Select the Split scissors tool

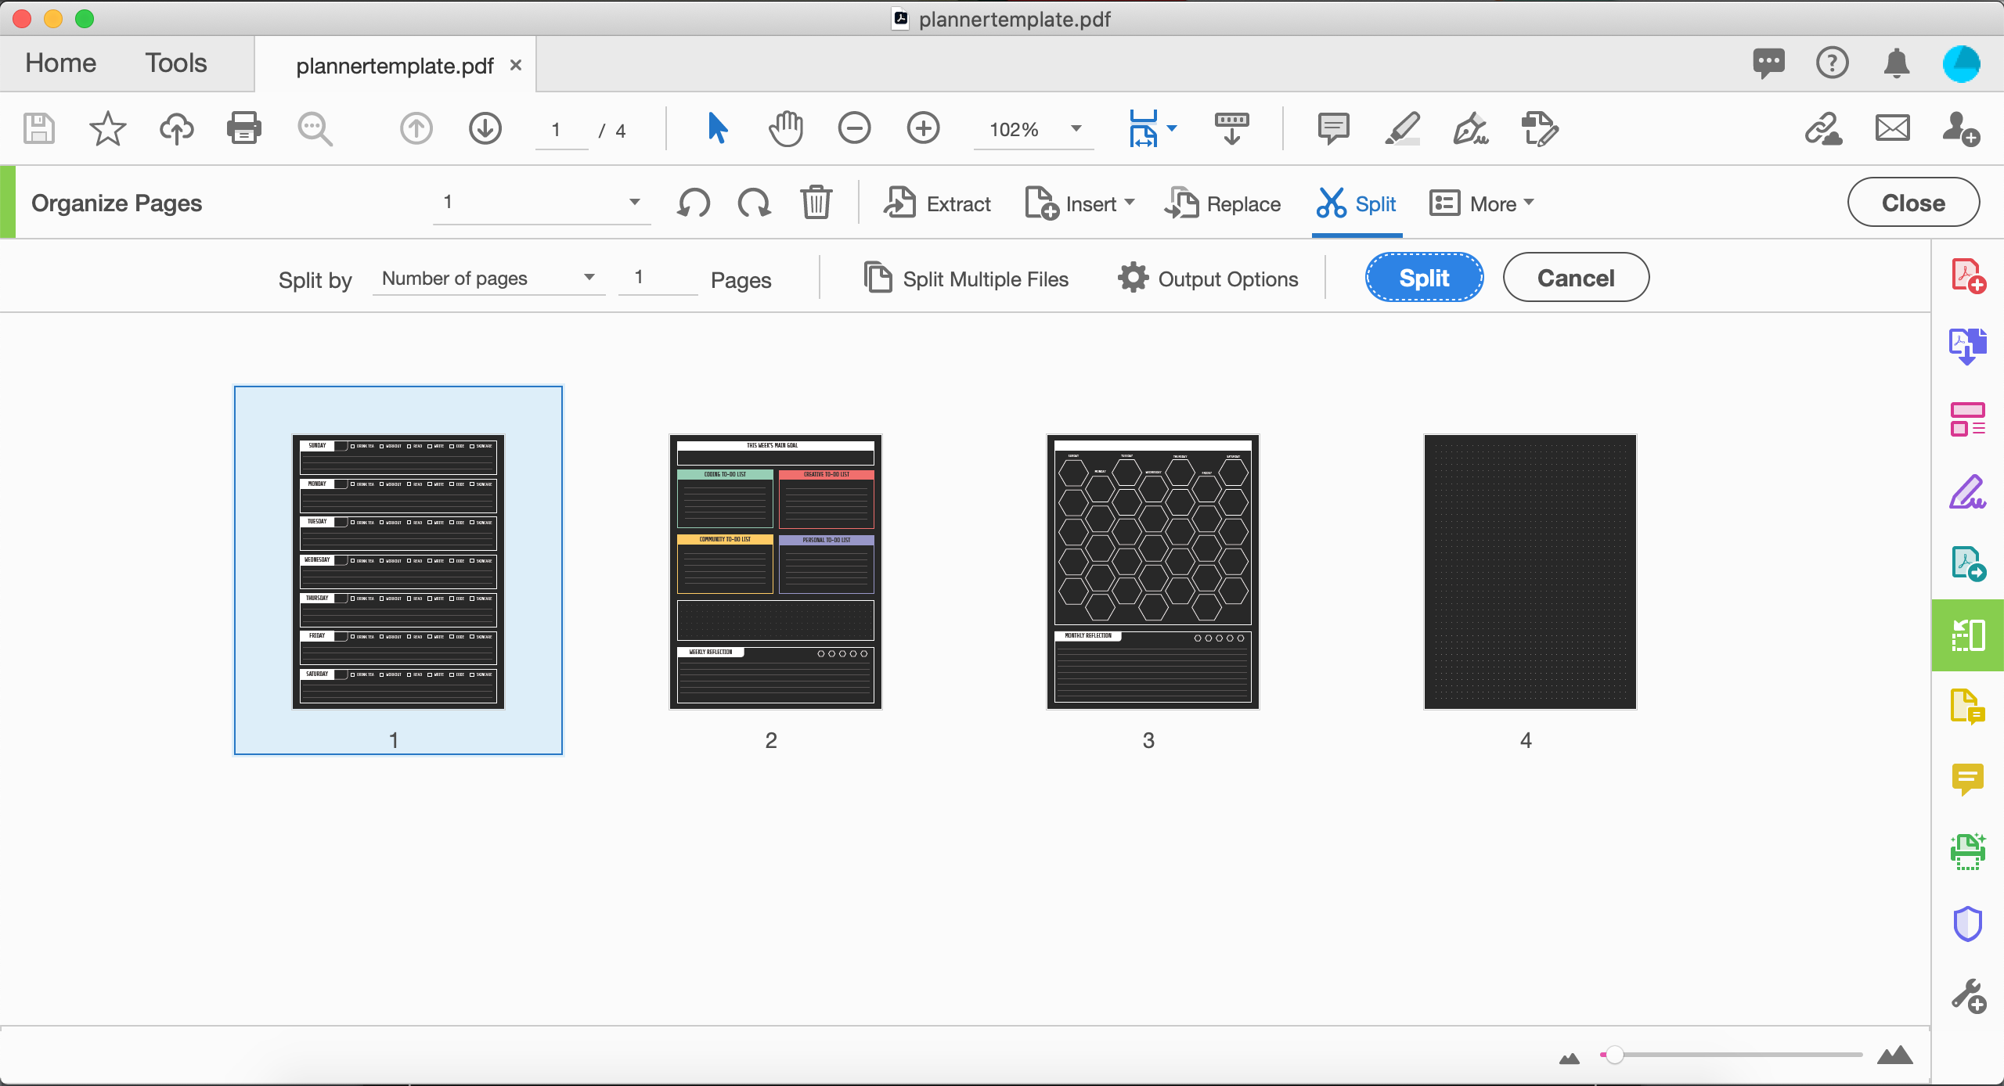pyautogui.click(x=1357, y=203)
